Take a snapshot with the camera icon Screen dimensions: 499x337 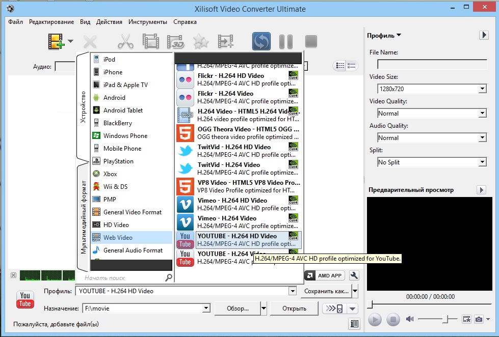[x=479, y=319]
